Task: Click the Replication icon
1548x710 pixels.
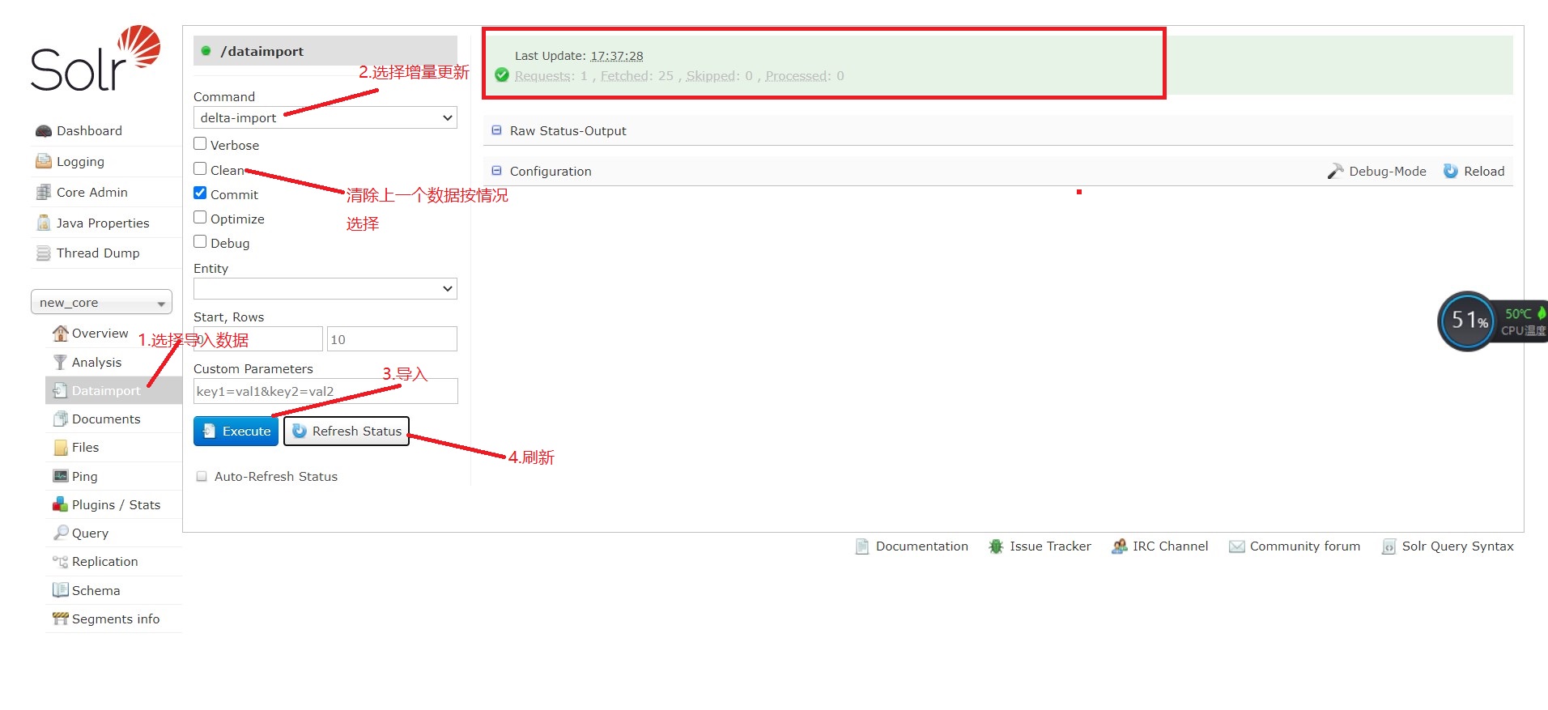Action: point(61,561)
